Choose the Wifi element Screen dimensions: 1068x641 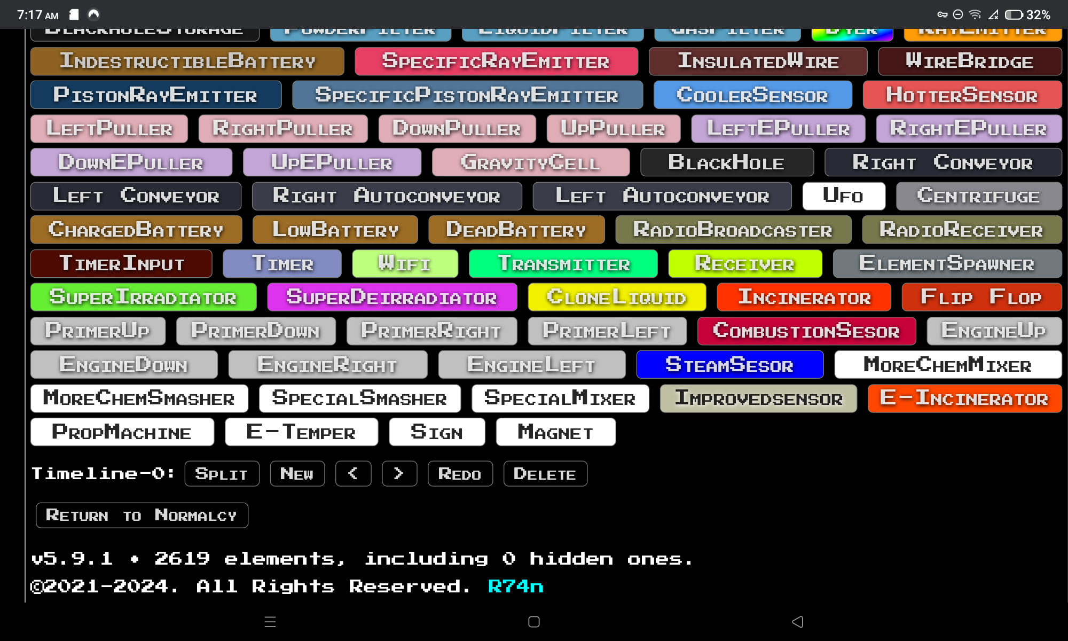[x=405, y=264]
